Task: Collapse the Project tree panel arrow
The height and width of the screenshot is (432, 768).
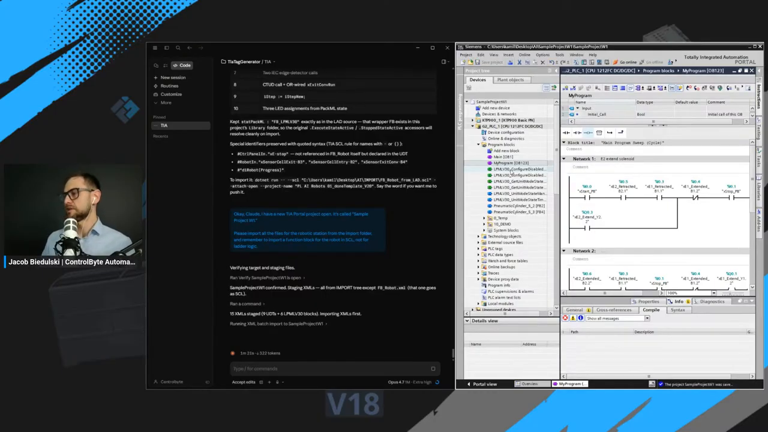Action: click(556, 71)
